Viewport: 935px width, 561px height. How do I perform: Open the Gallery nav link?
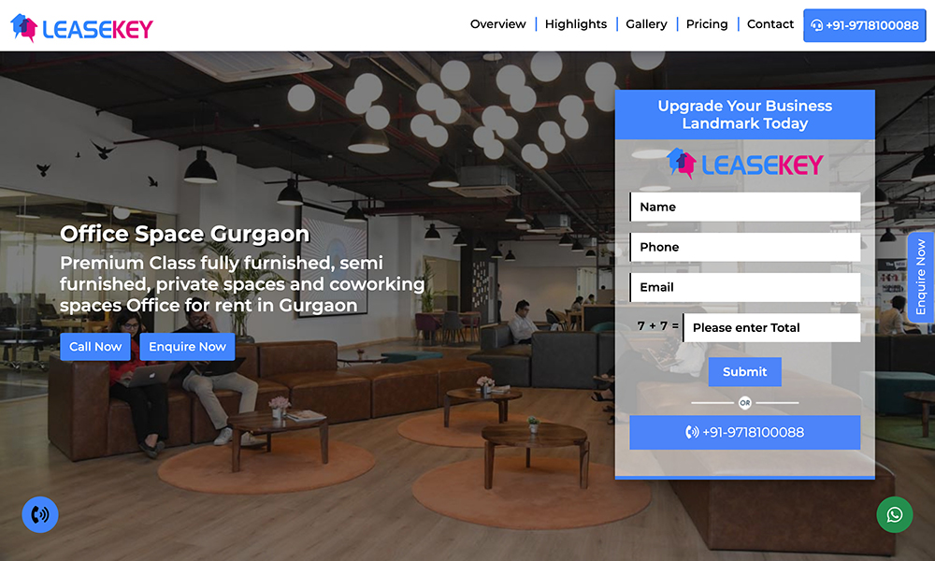pos(646,24)
